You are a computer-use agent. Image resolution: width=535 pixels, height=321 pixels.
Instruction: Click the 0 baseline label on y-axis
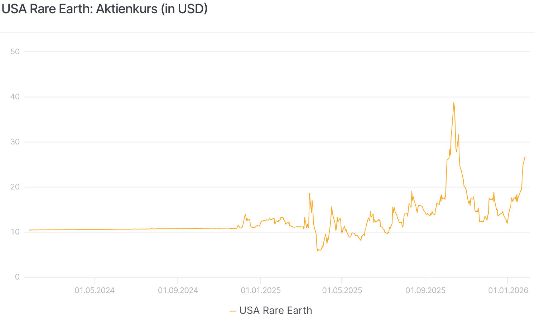tap(17, 277)
